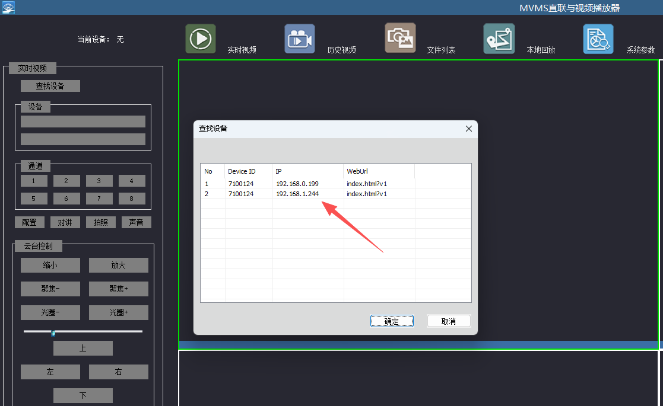The width and height of the screenshot is (663, 406).
Task: Close the 查找设备 dialog with X
Action: point(468,129)
